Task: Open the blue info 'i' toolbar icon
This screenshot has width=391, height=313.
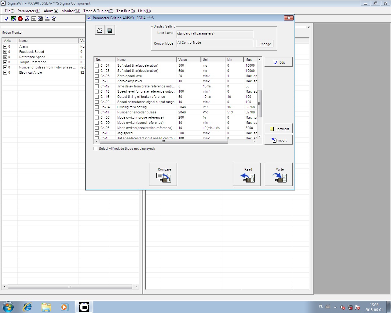Action: [27, 19]
